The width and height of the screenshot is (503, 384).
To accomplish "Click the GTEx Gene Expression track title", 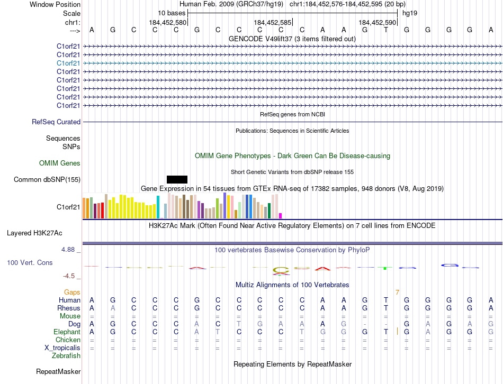I will point(292,188).
